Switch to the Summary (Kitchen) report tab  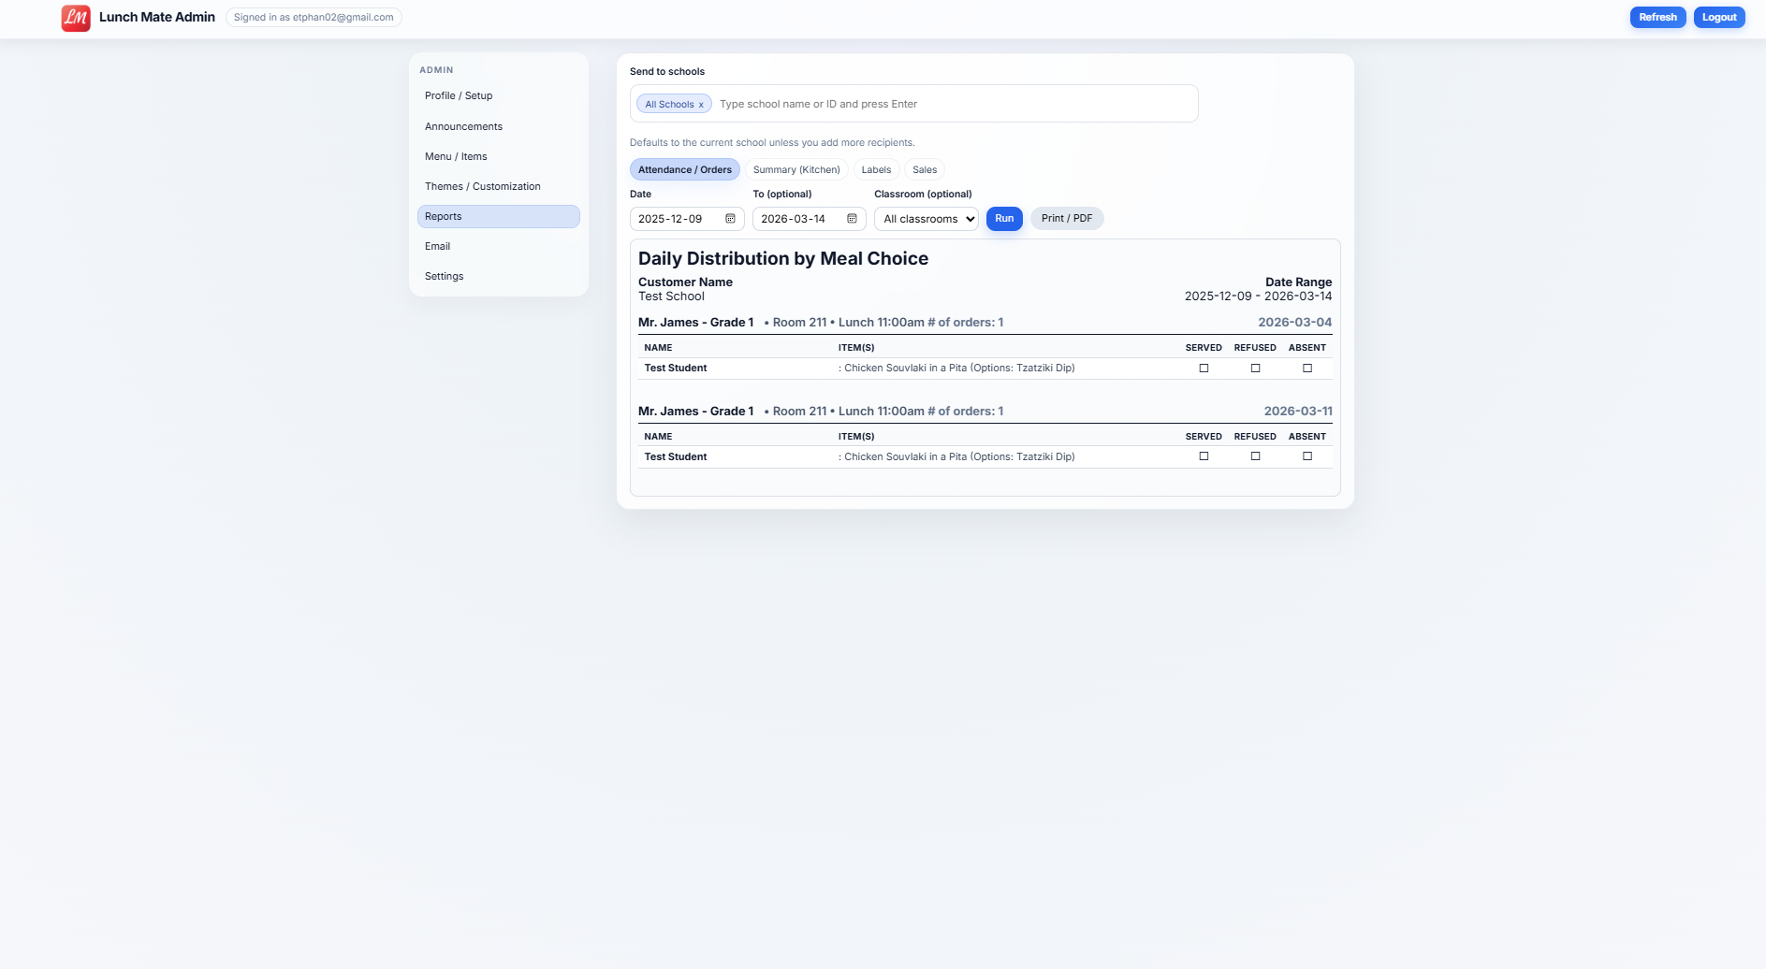click(796, 169)
